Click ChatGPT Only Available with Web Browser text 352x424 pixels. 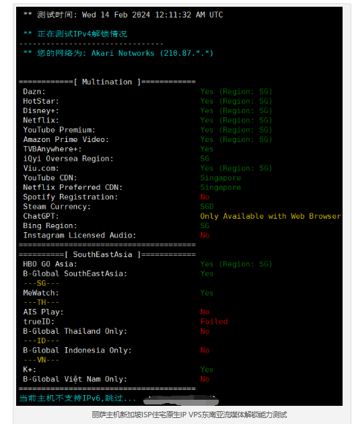point(271,216)
